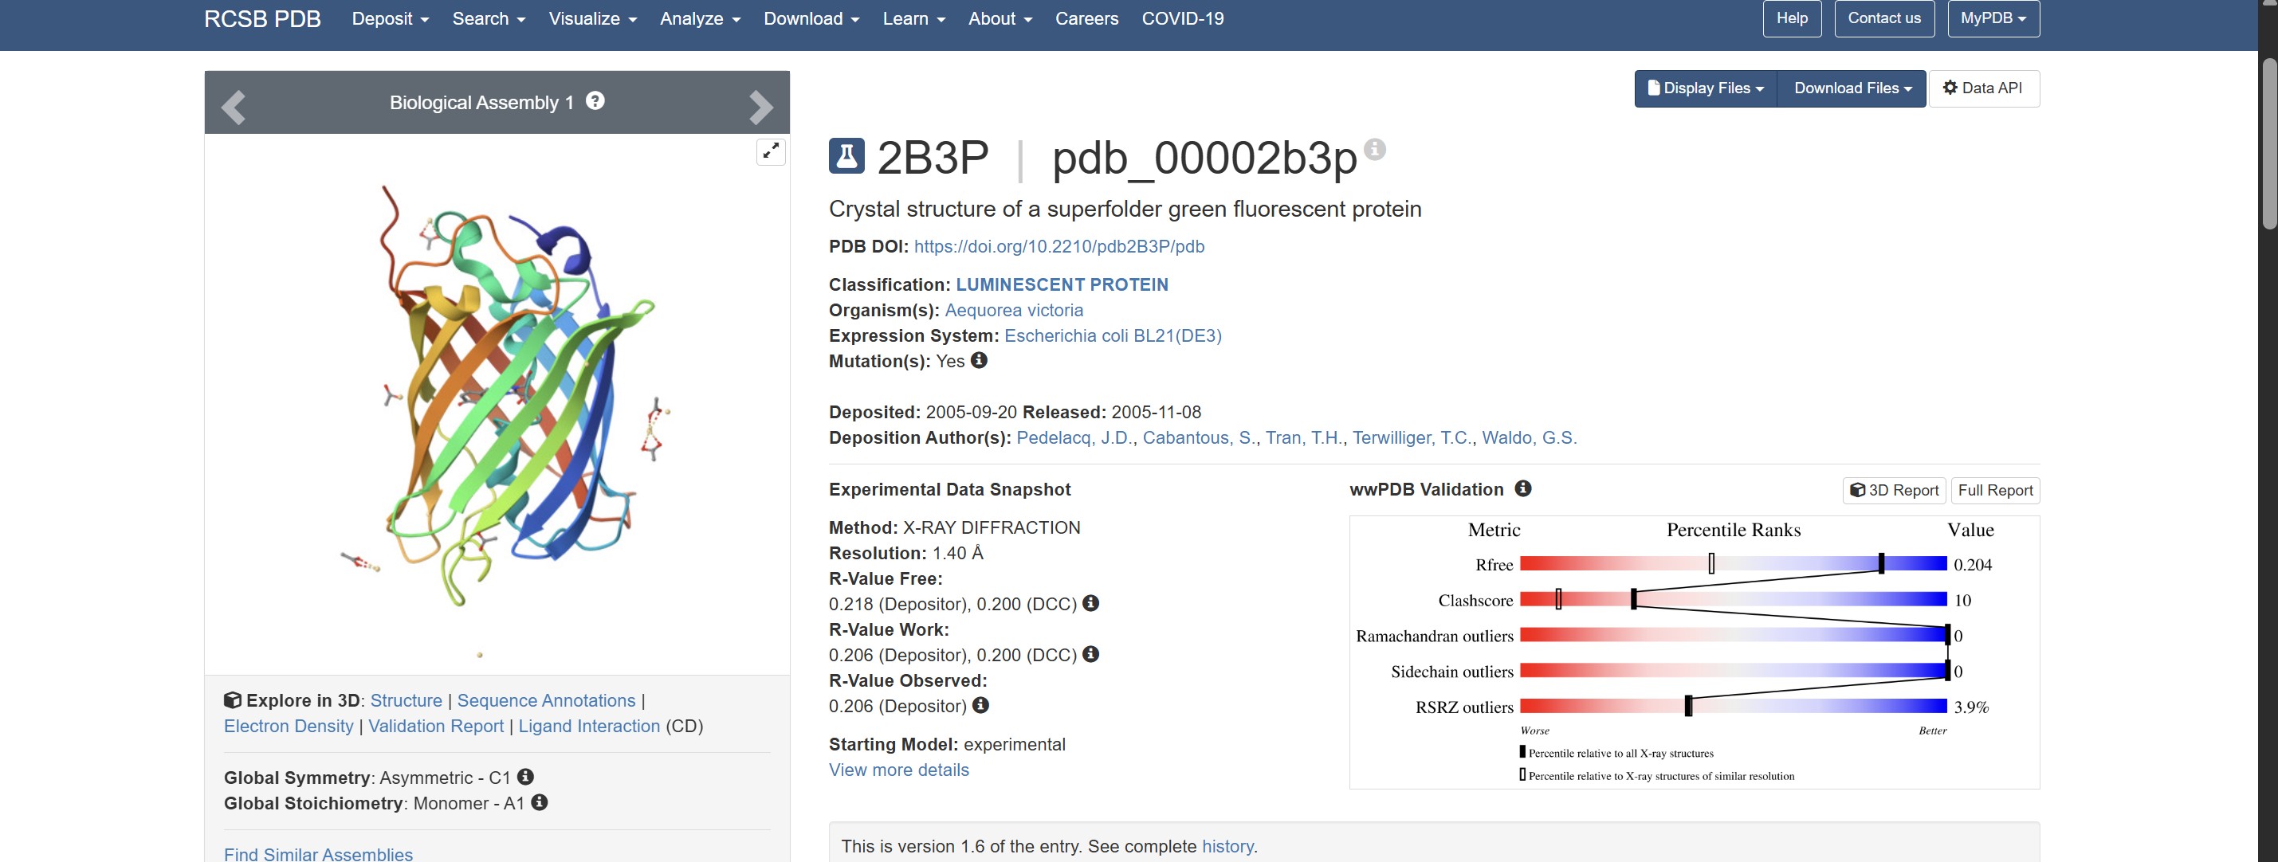View info about Mutation(s)
Image resolution: width=2278 pixels, height=862 pixels.
point(978,361)
